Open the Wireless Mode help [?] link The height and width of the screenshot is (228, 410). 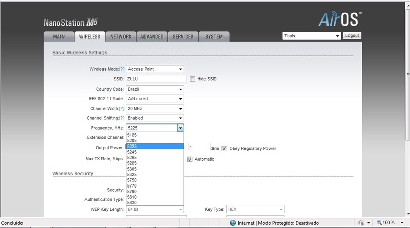122,69
